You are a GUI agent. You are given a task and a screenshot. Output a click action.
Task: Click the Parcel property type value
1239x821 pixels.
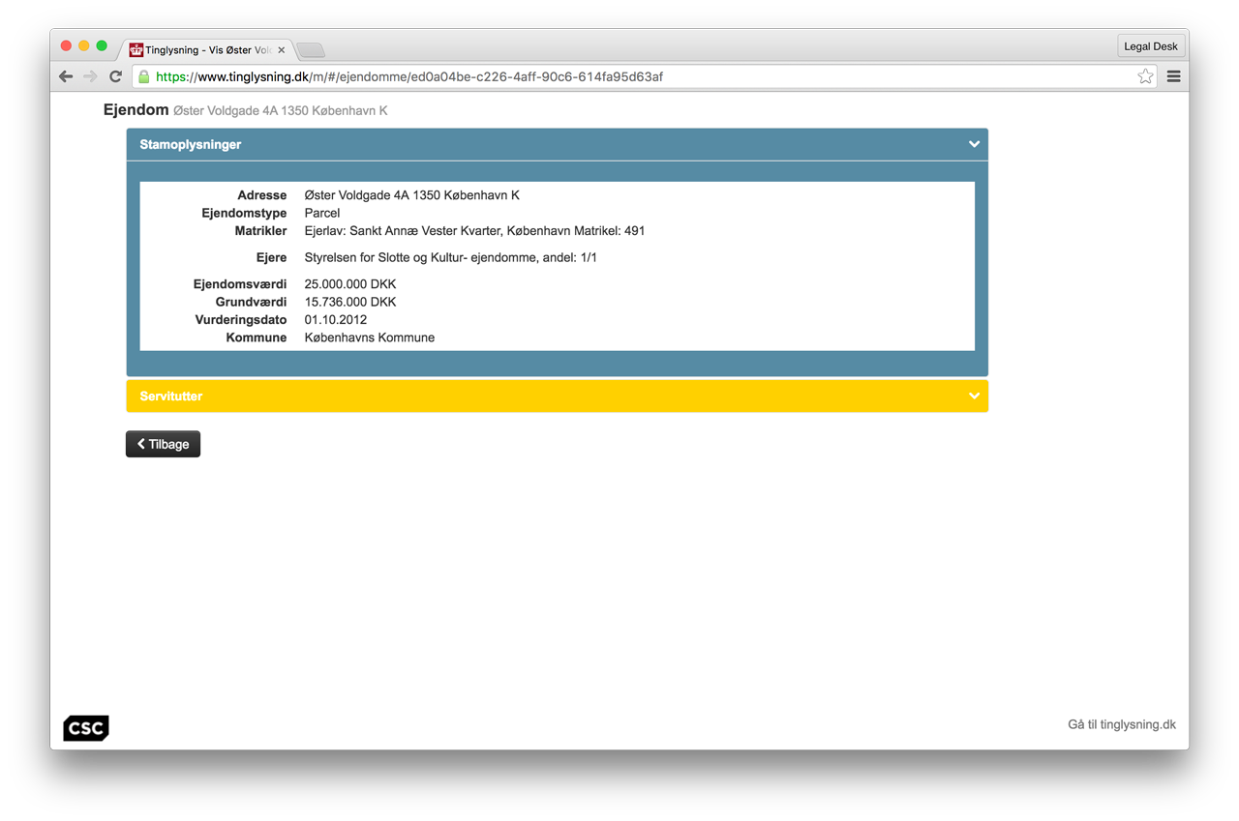point(321,213)
